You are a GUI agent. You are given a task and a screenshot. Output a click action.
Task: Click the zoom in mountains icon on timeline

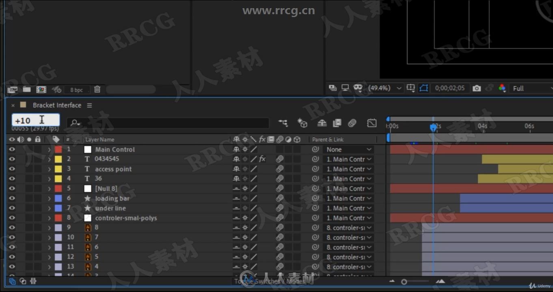(441, 281)
